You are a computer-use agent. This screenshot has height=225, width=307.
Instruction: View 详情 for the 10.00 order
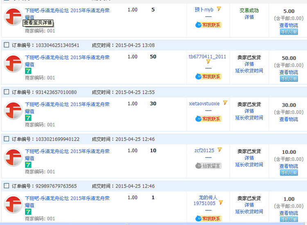coord(249,158)
